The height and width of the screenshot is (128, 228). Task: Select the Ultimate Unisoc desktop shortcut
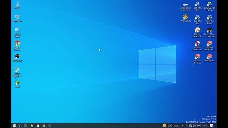(198, 59)
